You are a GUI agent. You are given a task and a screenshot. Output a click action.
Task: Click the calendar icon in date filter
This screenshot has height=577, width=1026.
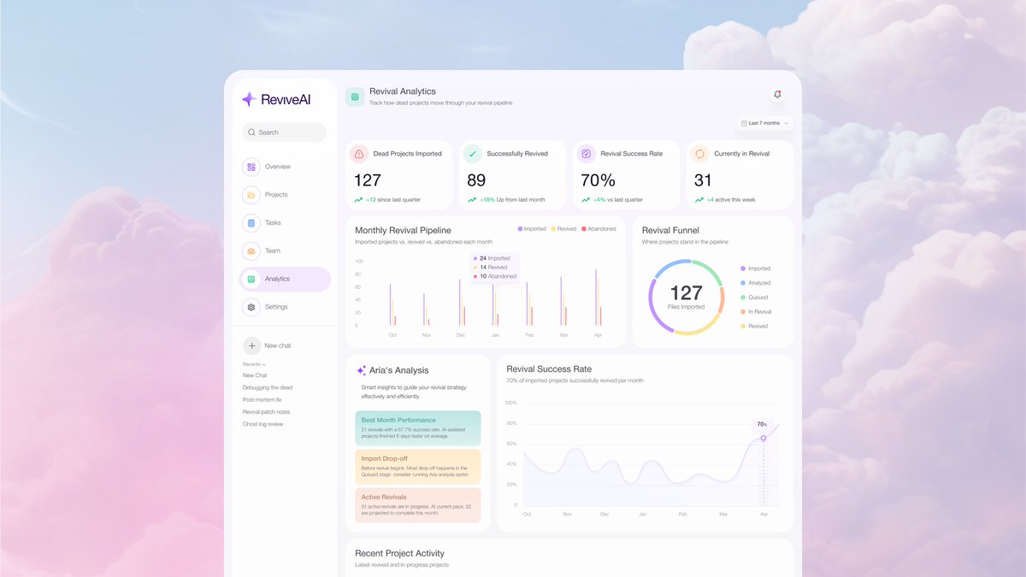coord(744,123)
